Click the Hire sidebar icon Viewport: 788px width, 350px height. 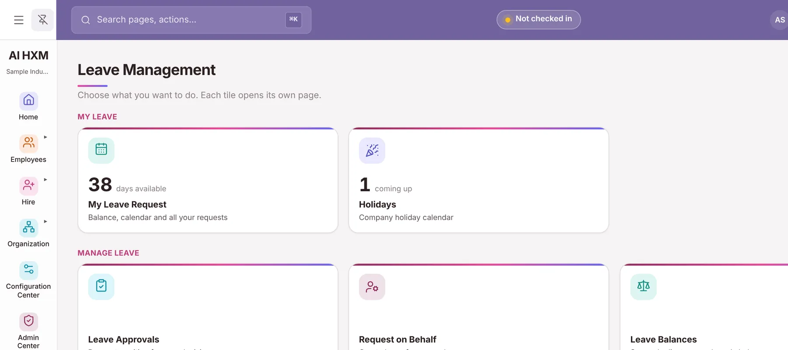click(x=28, y=185)
